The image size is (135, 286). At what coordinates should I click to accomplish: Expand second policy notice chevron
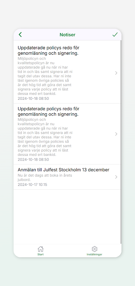click(116, 134)
